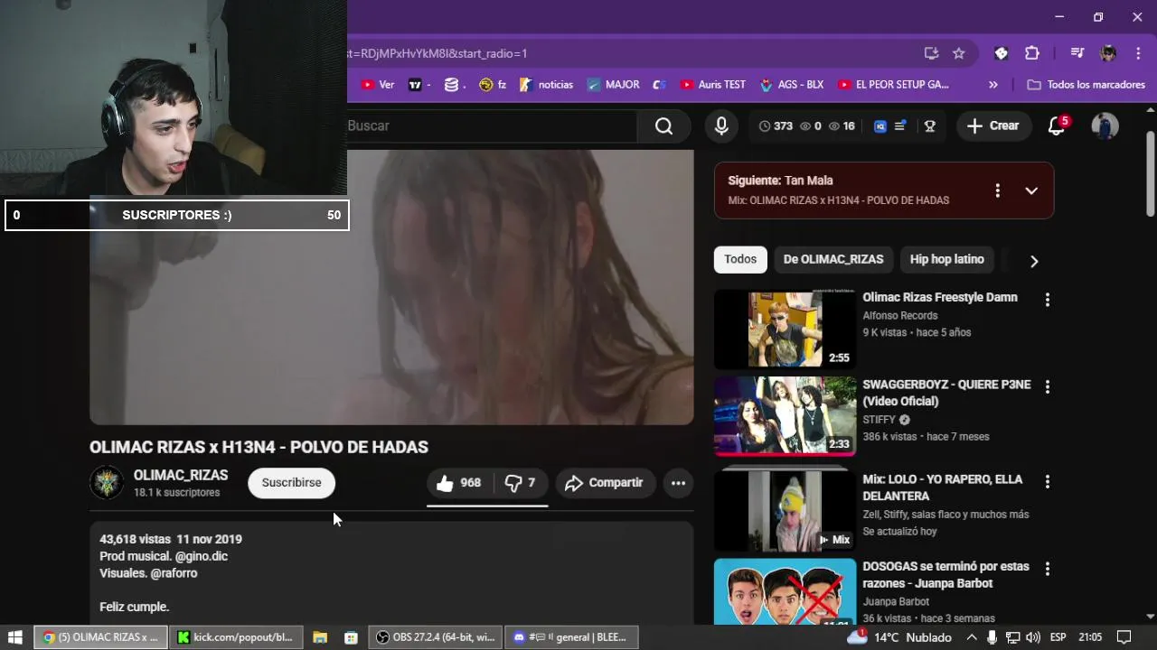Open Windows notification center icon

coord(1124,637)
